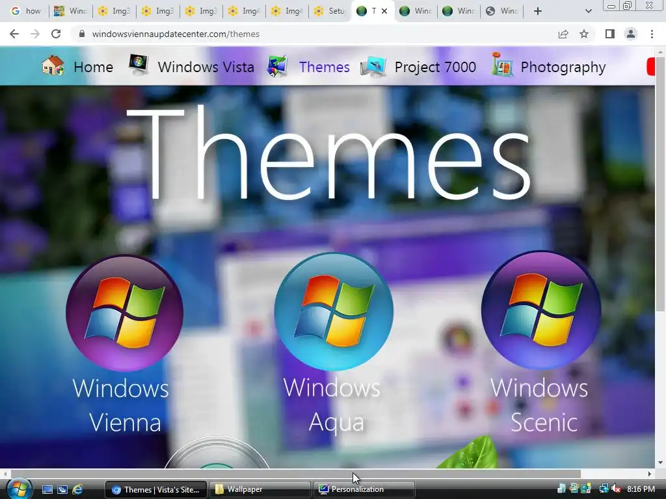Close the active Themes tab

pos(384,11)
